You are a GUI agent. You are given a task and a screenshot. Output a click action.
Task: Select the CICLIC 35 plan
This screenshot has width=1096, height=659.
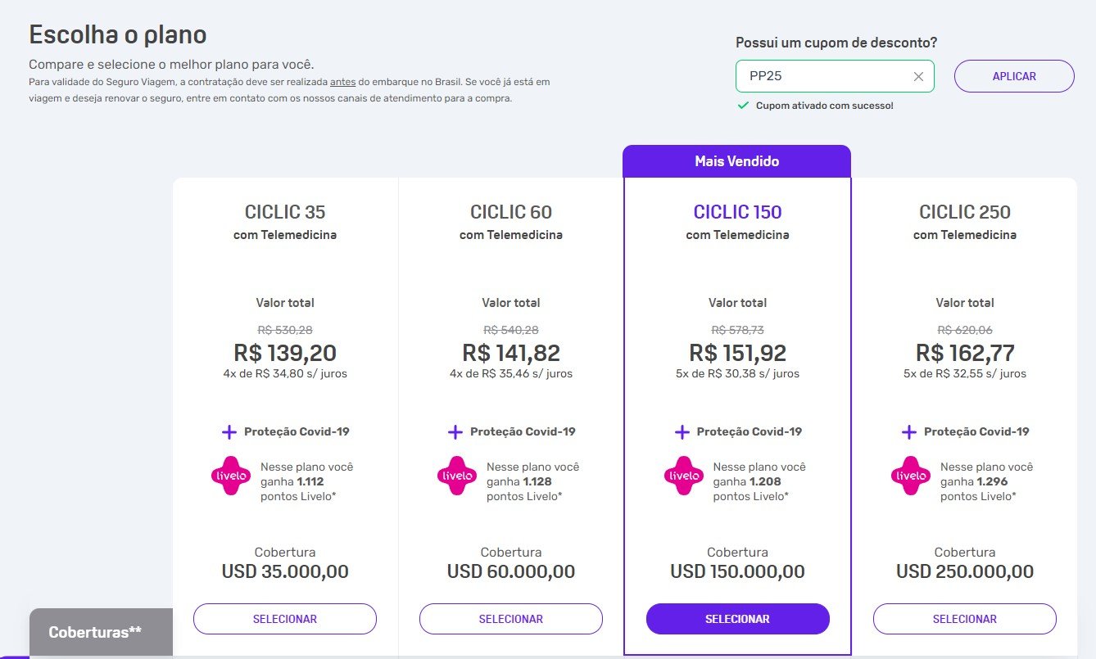pyautogui.click(x=285, y=619)
